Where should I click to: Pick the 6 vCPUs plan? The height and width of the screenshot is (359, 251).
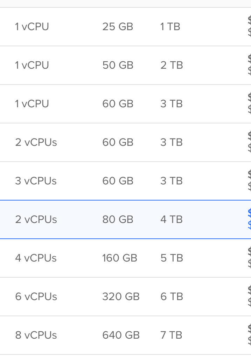pyautogui.click(x=36, y=297)
